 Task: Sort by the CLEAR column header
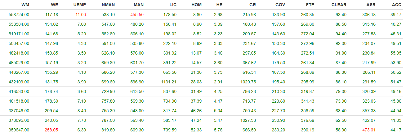coord(339,5)
